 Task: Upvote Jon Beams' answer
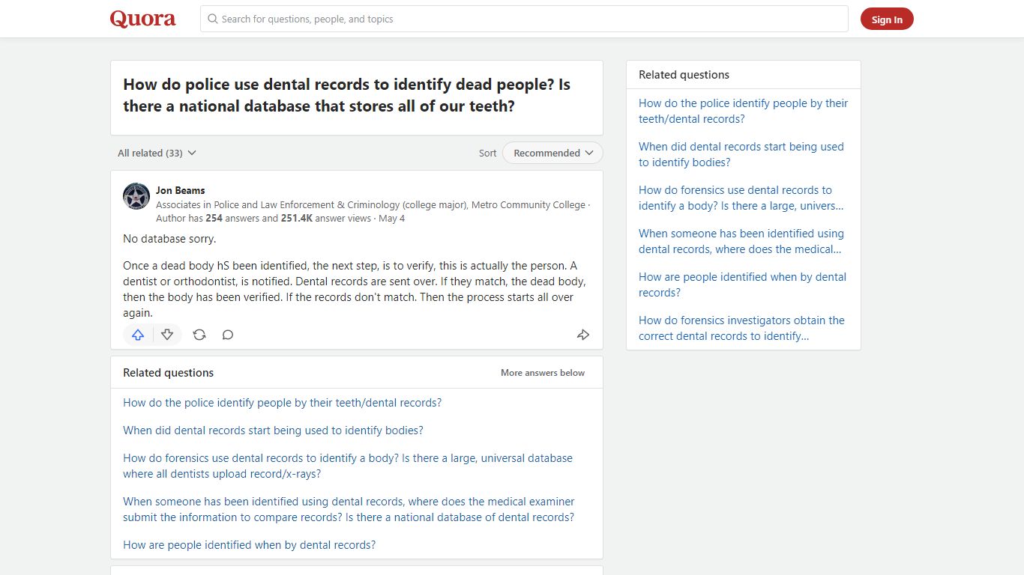[138, 335]
